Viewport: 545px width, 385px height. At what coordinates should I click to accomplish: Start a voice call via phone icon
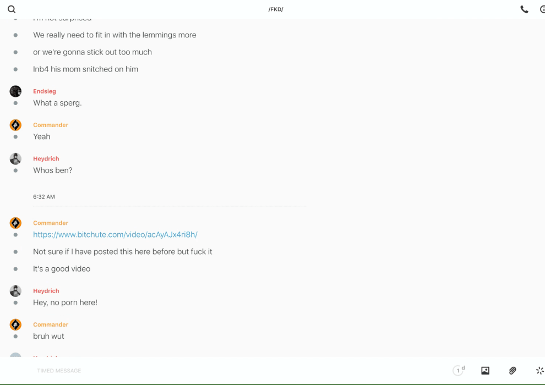coord(524,9)
